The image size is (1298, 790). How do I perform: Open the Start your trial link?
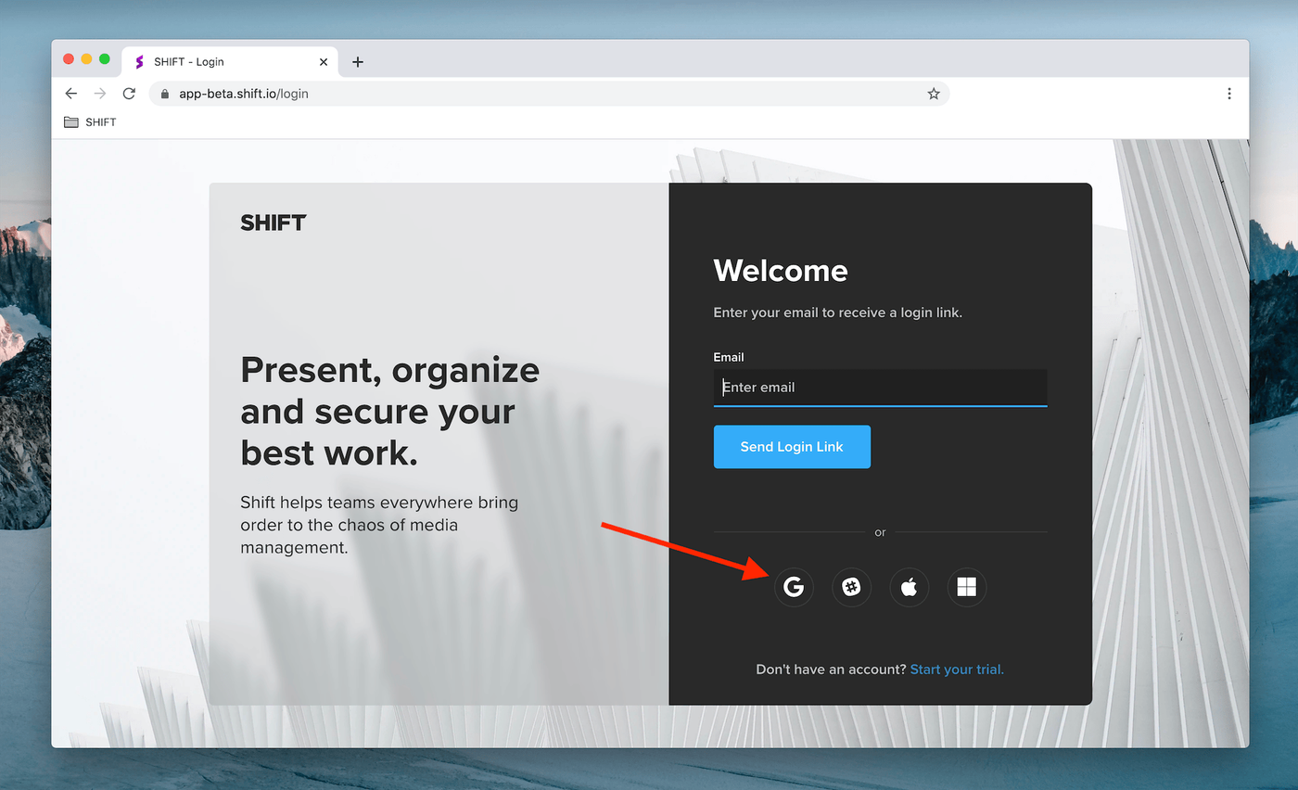957,669
